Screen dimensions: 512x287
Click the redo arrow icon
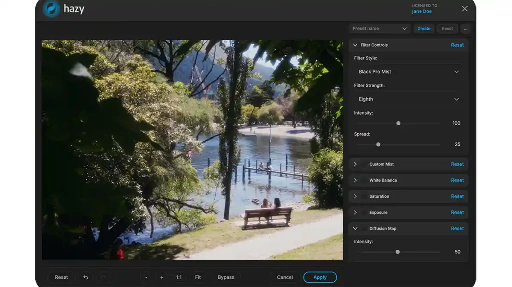tap(103, 277)
